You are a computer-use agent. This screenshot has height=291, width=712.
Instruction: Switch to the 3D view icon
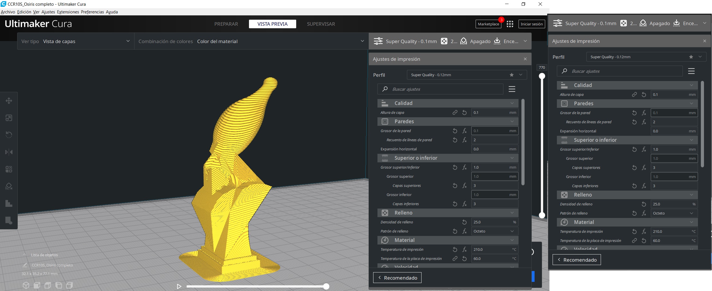[x=26, y=285]
